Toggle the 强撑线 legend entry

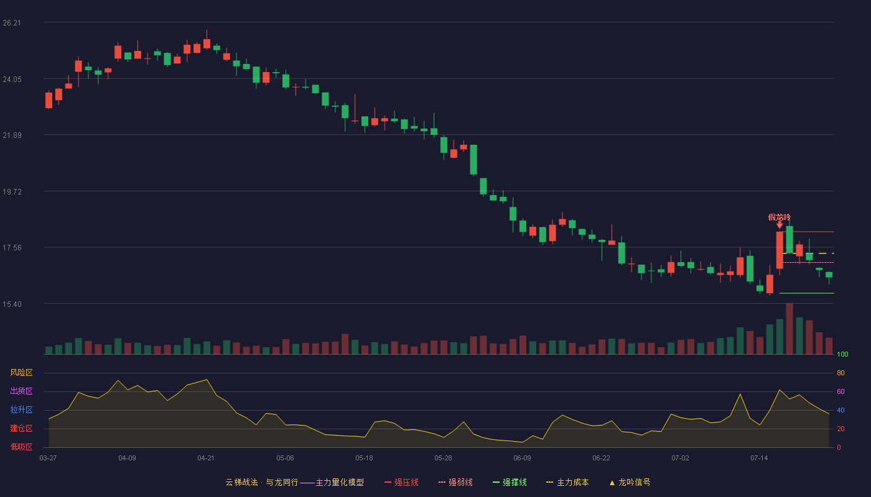point(510,482)
